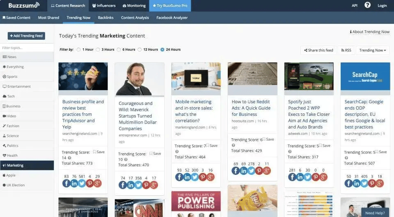This screenshot has height=217, width=394.
Task: Select the 12 Hours filter radio
Action: (140, 50)
